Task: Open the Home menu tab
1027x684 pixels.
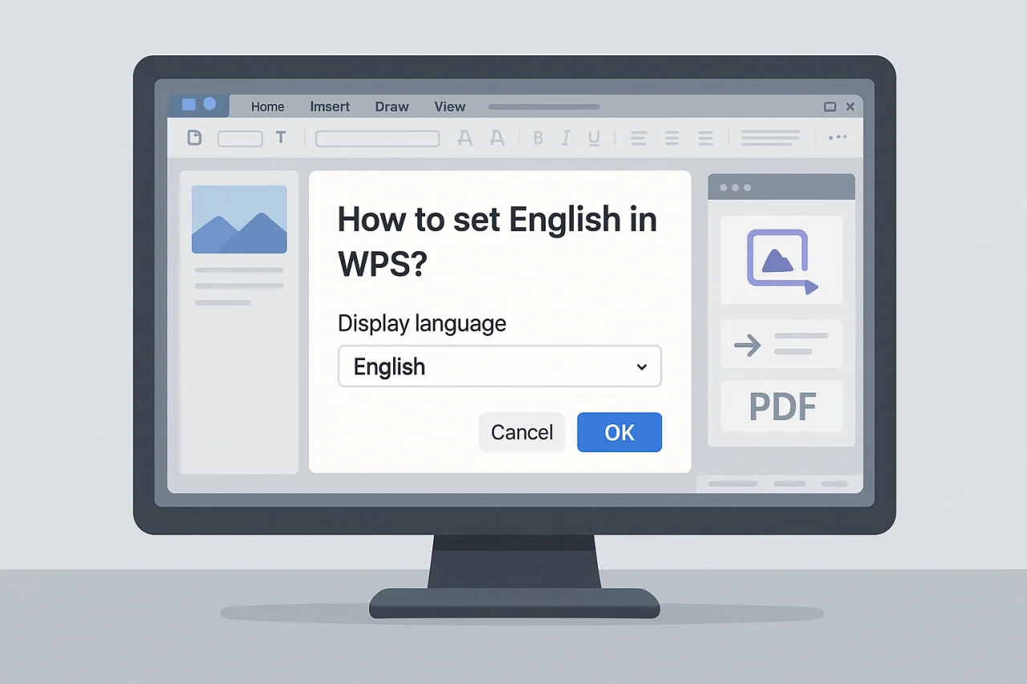Action: 267,107
